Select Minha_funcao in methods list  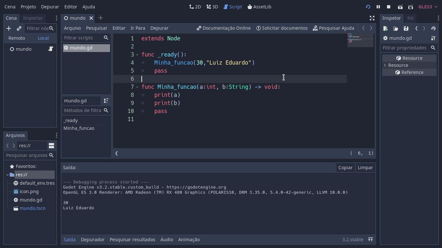79,128
